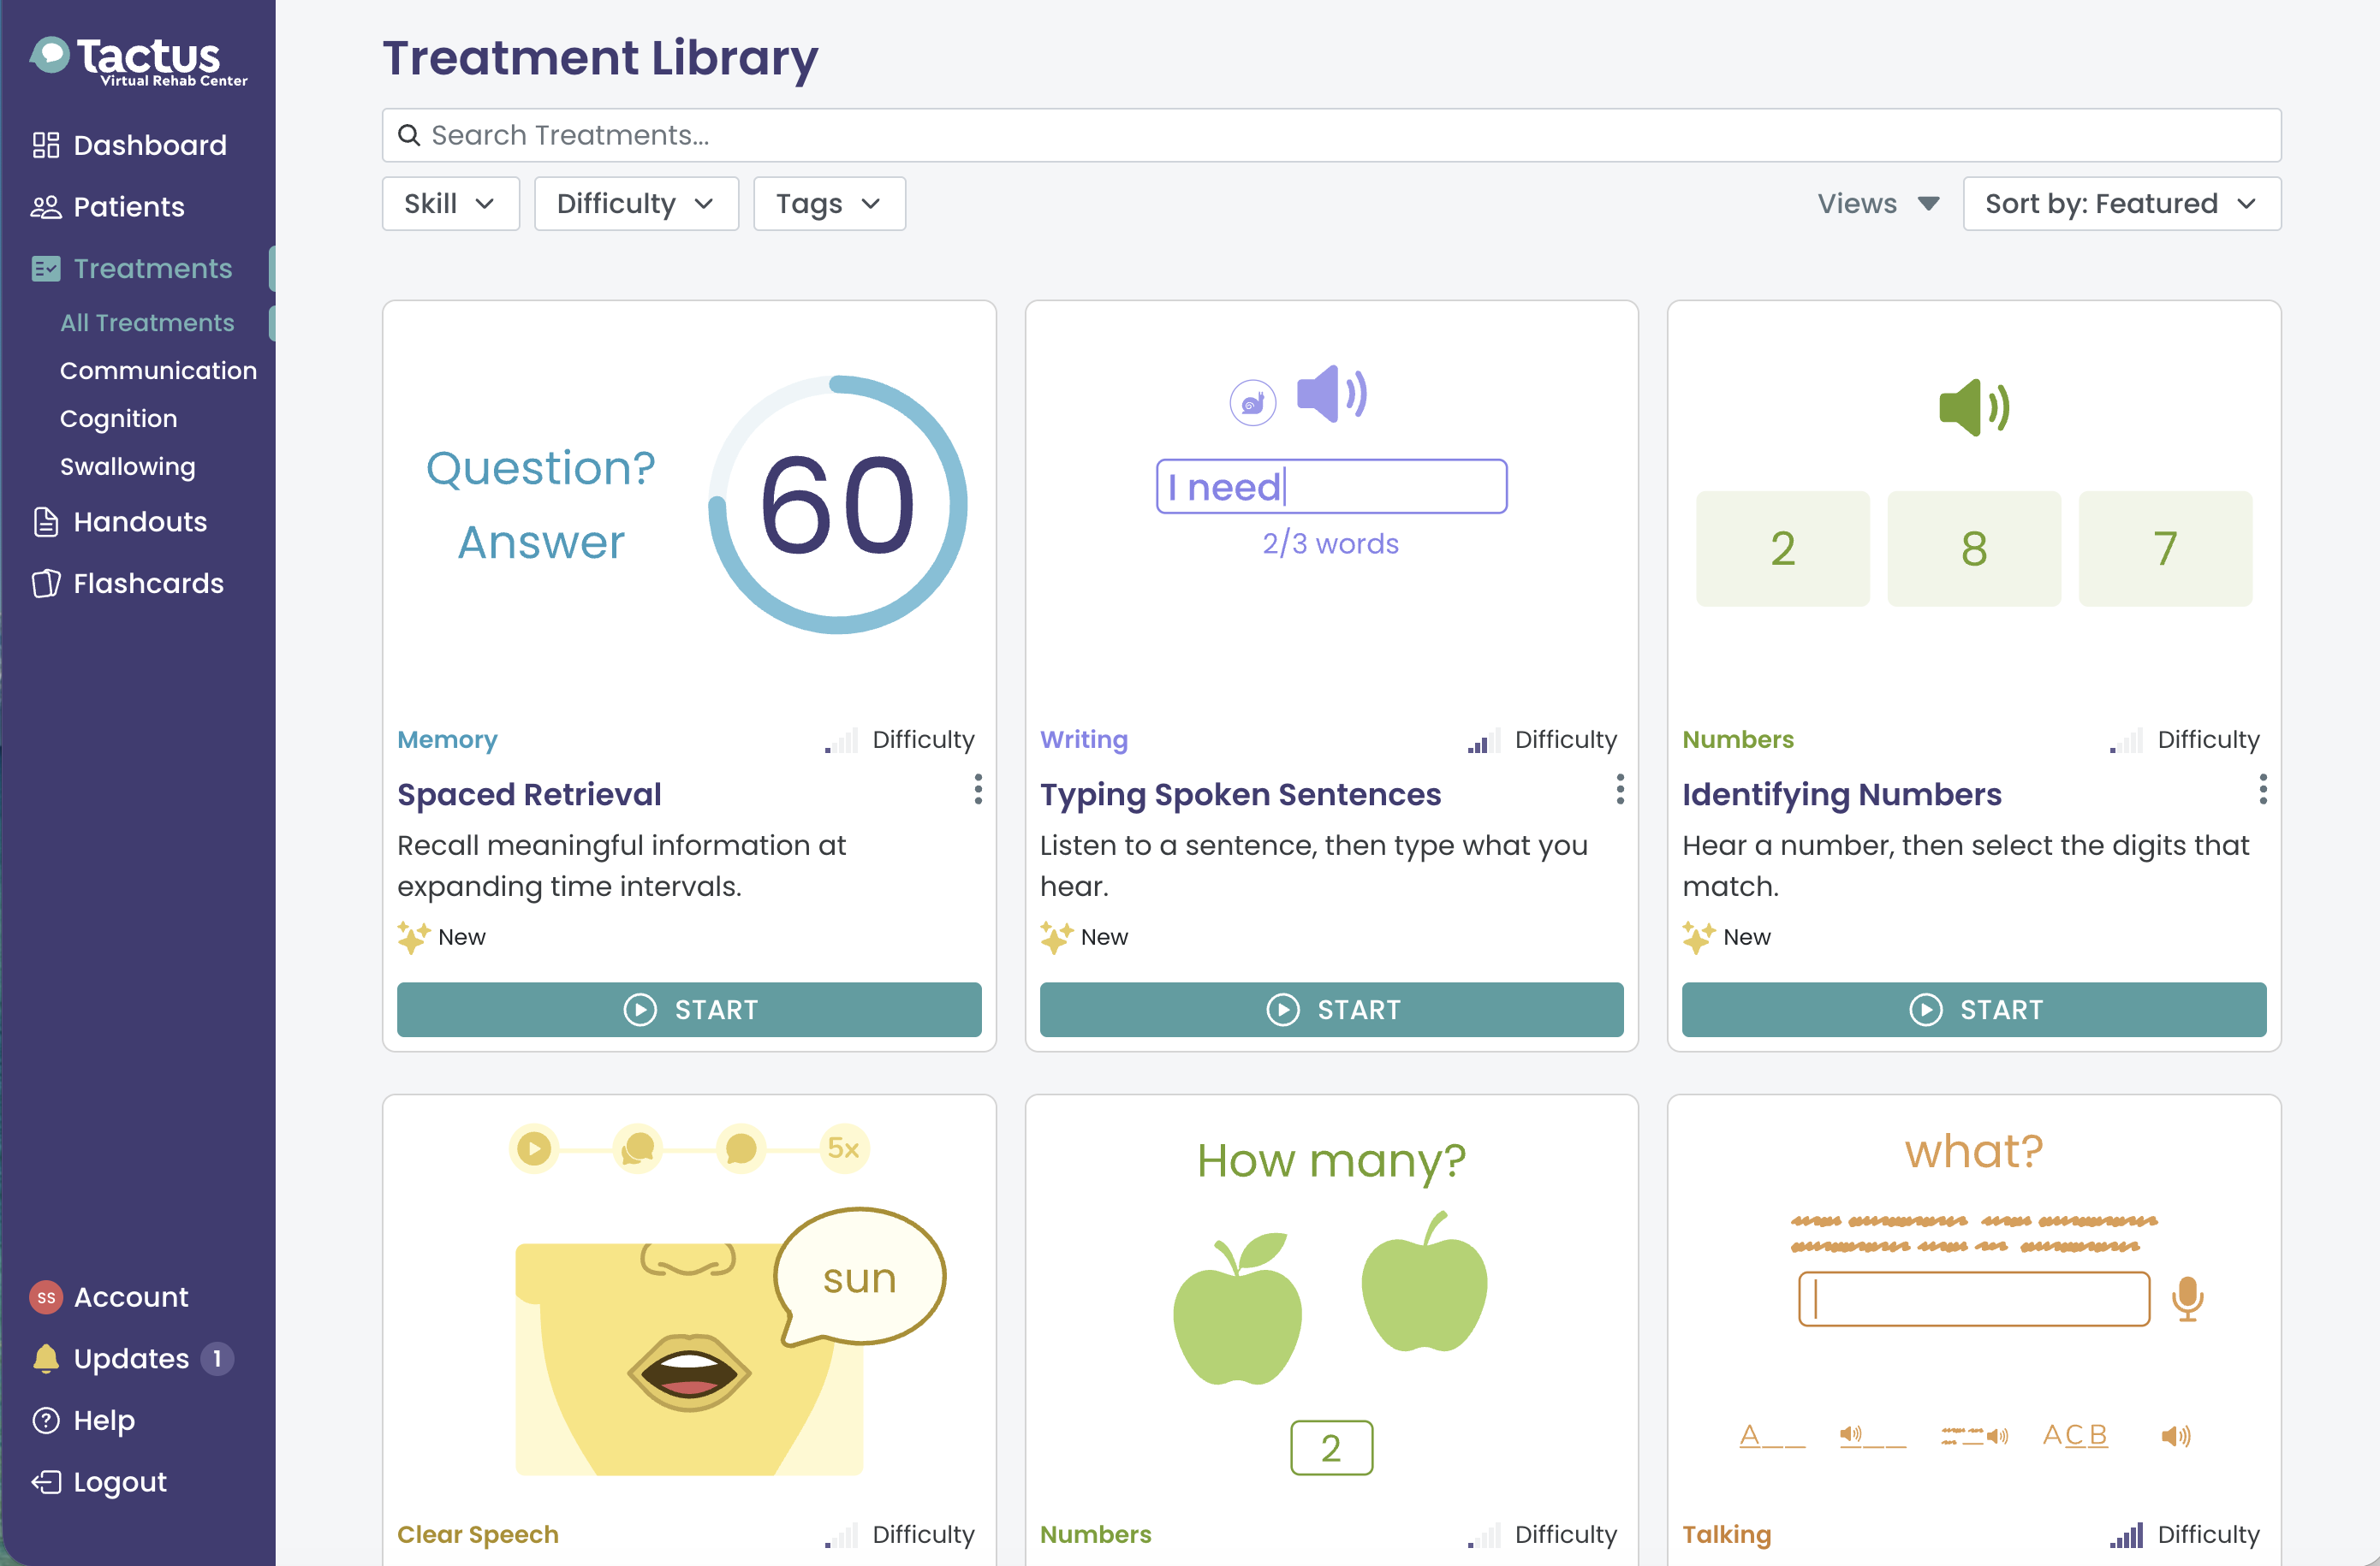Open the Flashcards cards icon
The width and height of the screenshot is (2380, 1566).
coord(46,584)
